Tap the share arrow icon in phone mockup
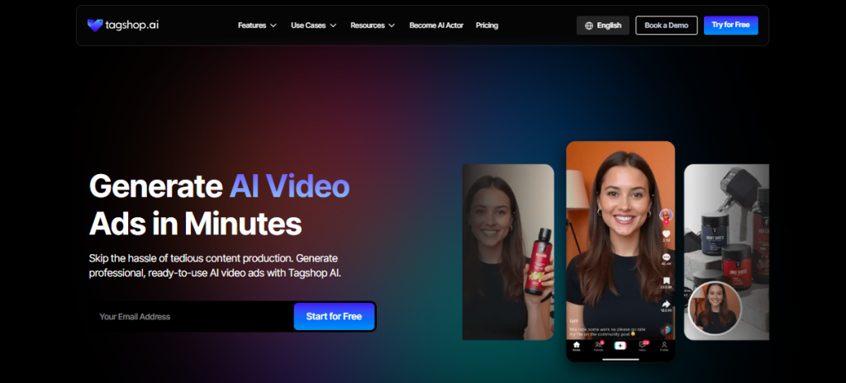 666,305
